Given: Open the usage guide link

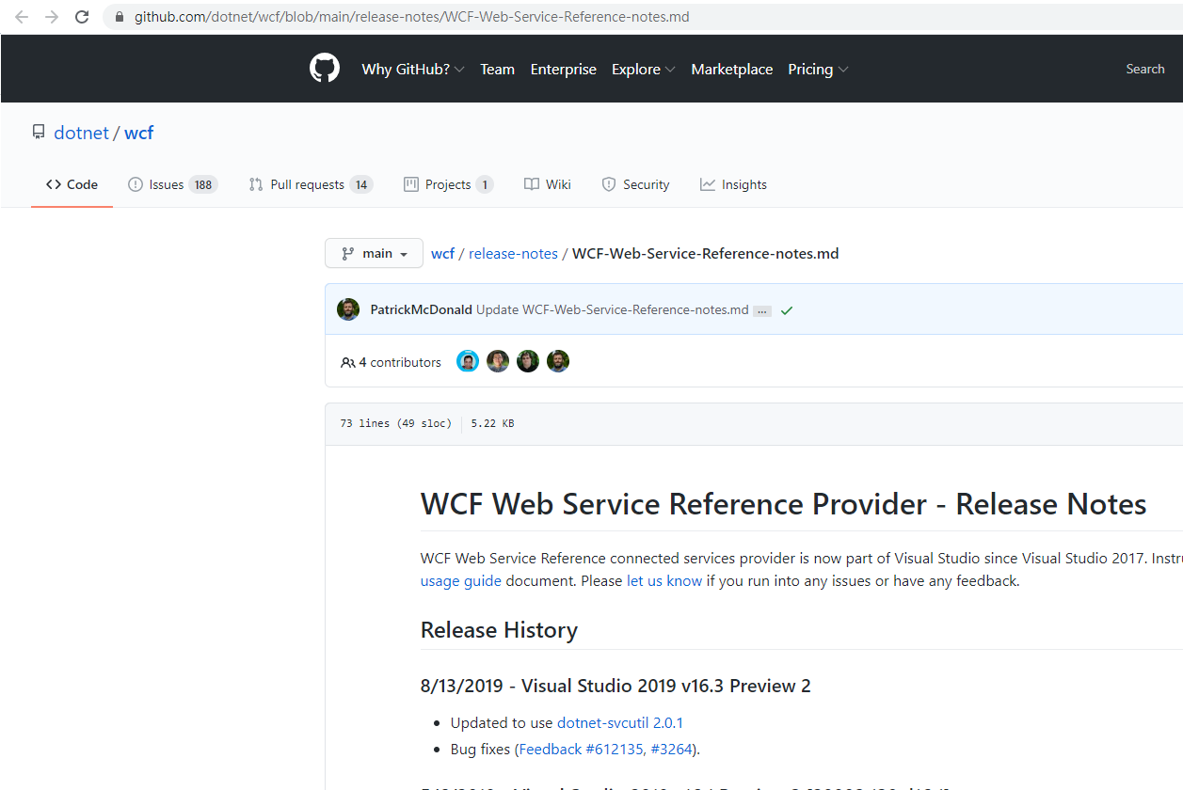Looking at the screenshot, I should click(x=461, y=580).
